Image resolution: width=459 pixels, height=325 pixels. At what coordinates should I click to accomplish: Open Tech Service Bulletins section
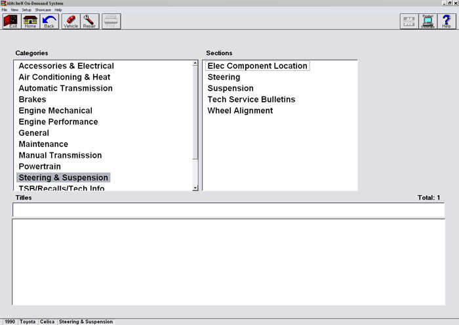pos(251,99)
